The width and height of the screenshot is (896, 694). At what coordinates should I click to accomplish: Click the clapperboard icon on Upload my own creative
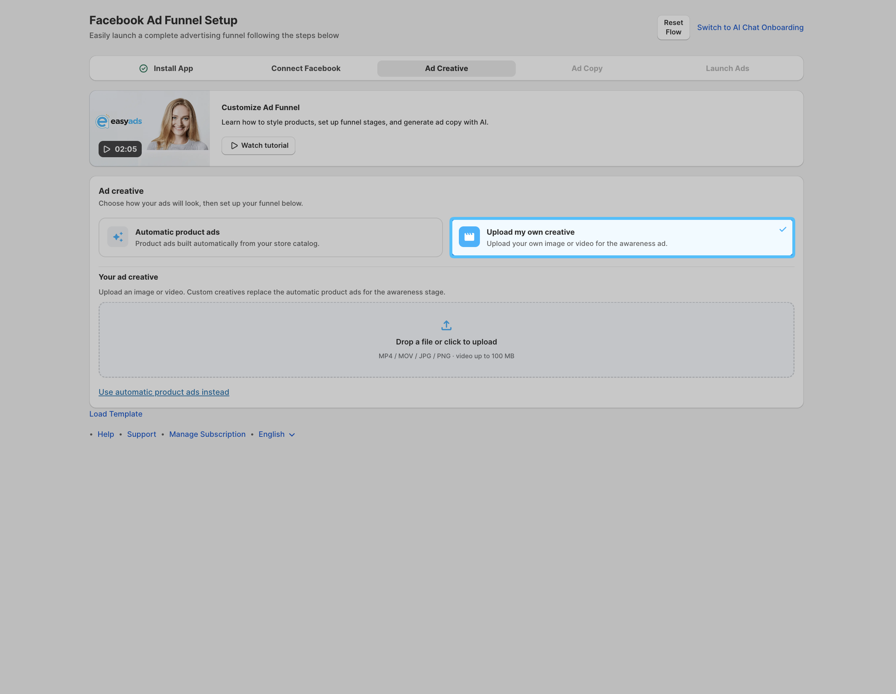(469, 237)
